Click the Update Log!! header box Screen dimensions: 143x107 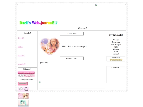point(72,58)
